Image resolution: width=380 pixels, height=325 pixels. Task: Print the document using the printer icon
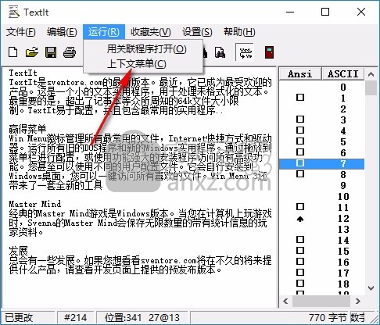[70, 52]
